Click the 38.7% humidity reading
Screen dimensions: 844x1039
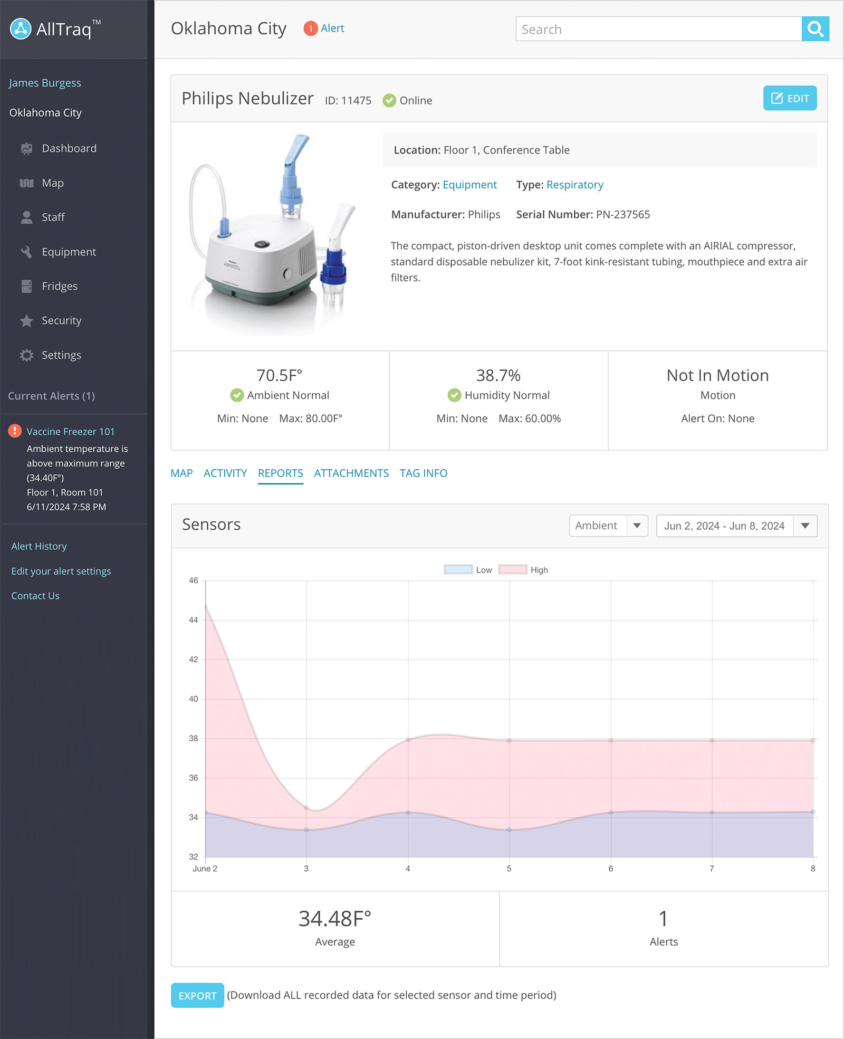point(498,375)
